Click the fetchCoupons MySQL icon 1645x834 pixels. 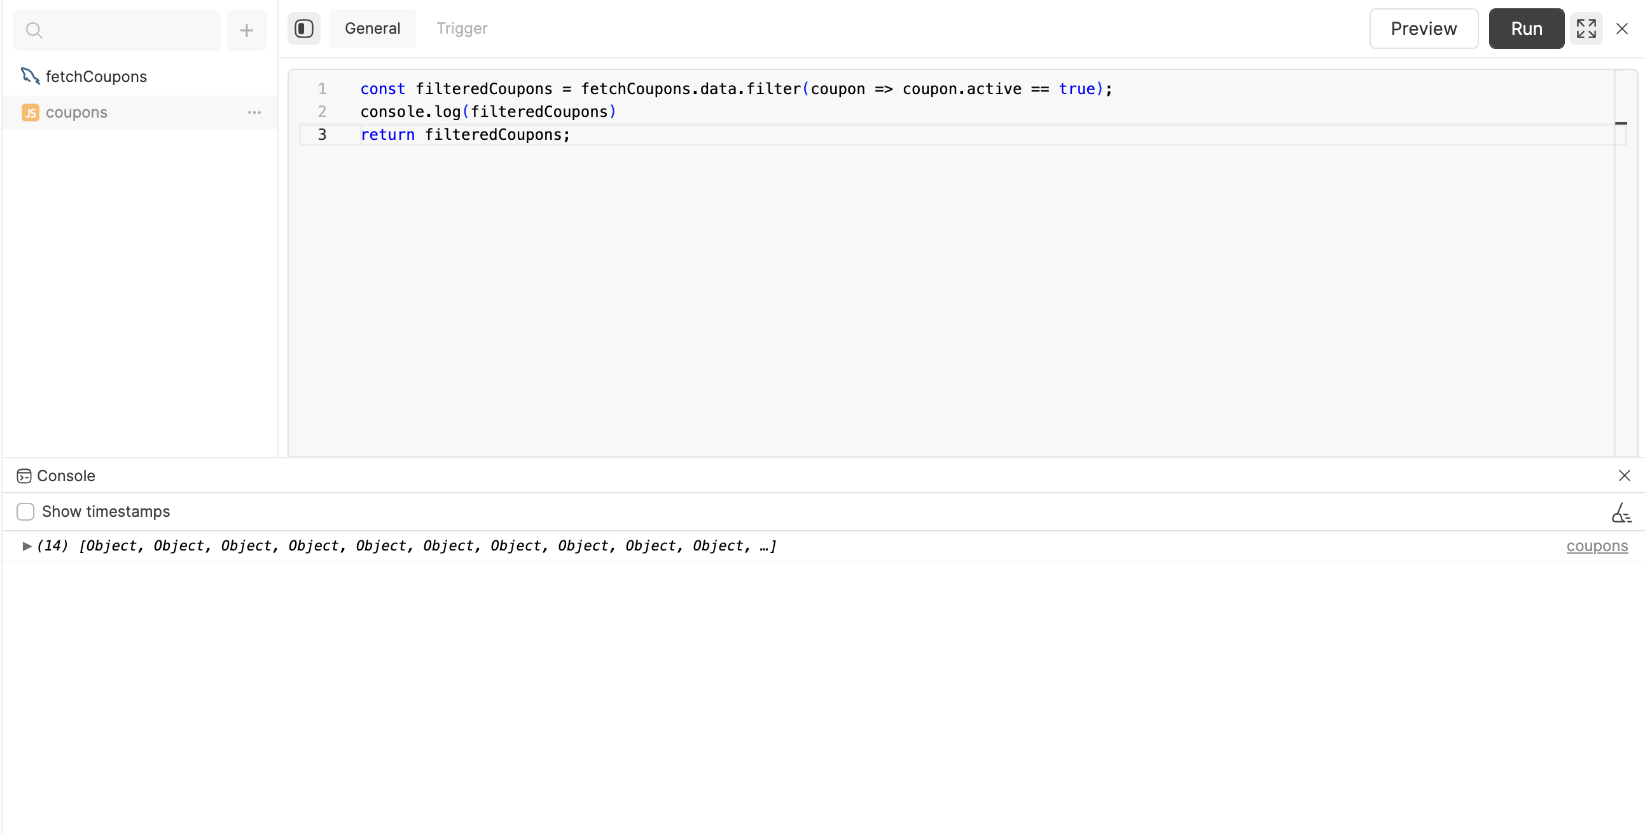30,76
